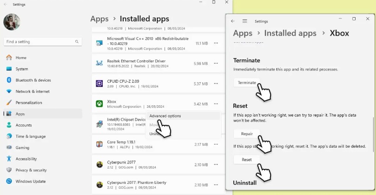Open more options for Realtek Ethernet Driver
376x195 pixels.
216,64
